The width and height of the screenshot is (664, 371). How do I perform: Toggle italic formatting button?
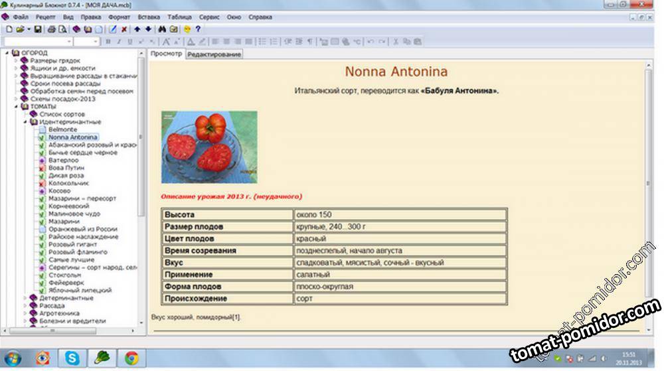pyautogui.click(x=119, y=42)
